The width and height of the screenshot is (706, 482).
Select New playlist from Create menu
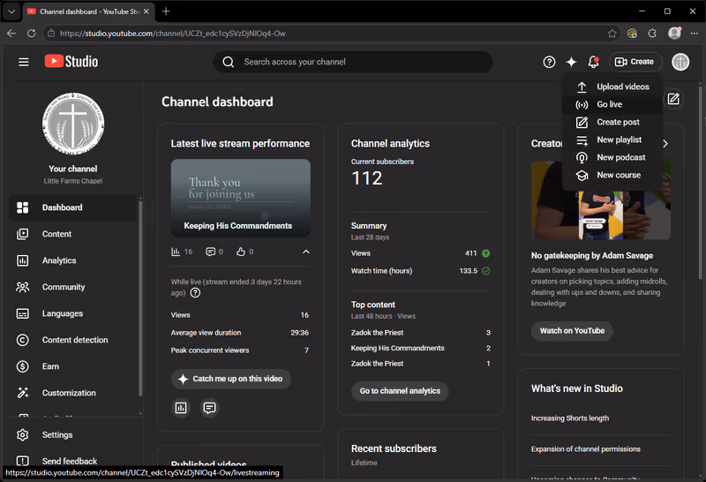612,139
